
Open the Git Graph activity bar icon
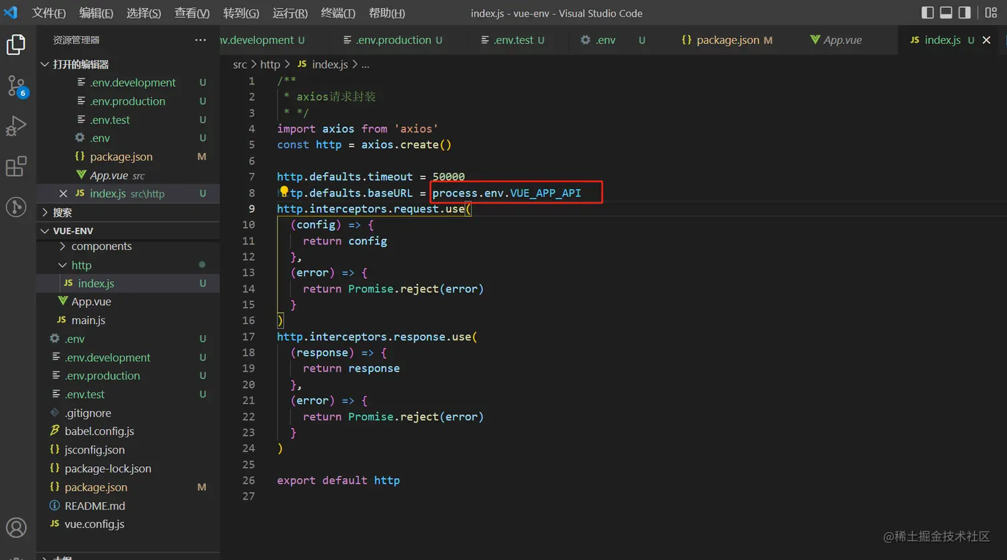tap(16, 207)
